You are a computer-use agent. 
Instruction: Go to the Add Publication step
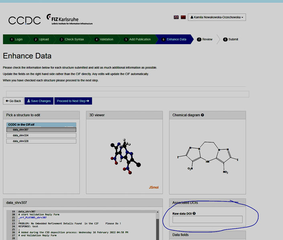(x=137, y=39)
